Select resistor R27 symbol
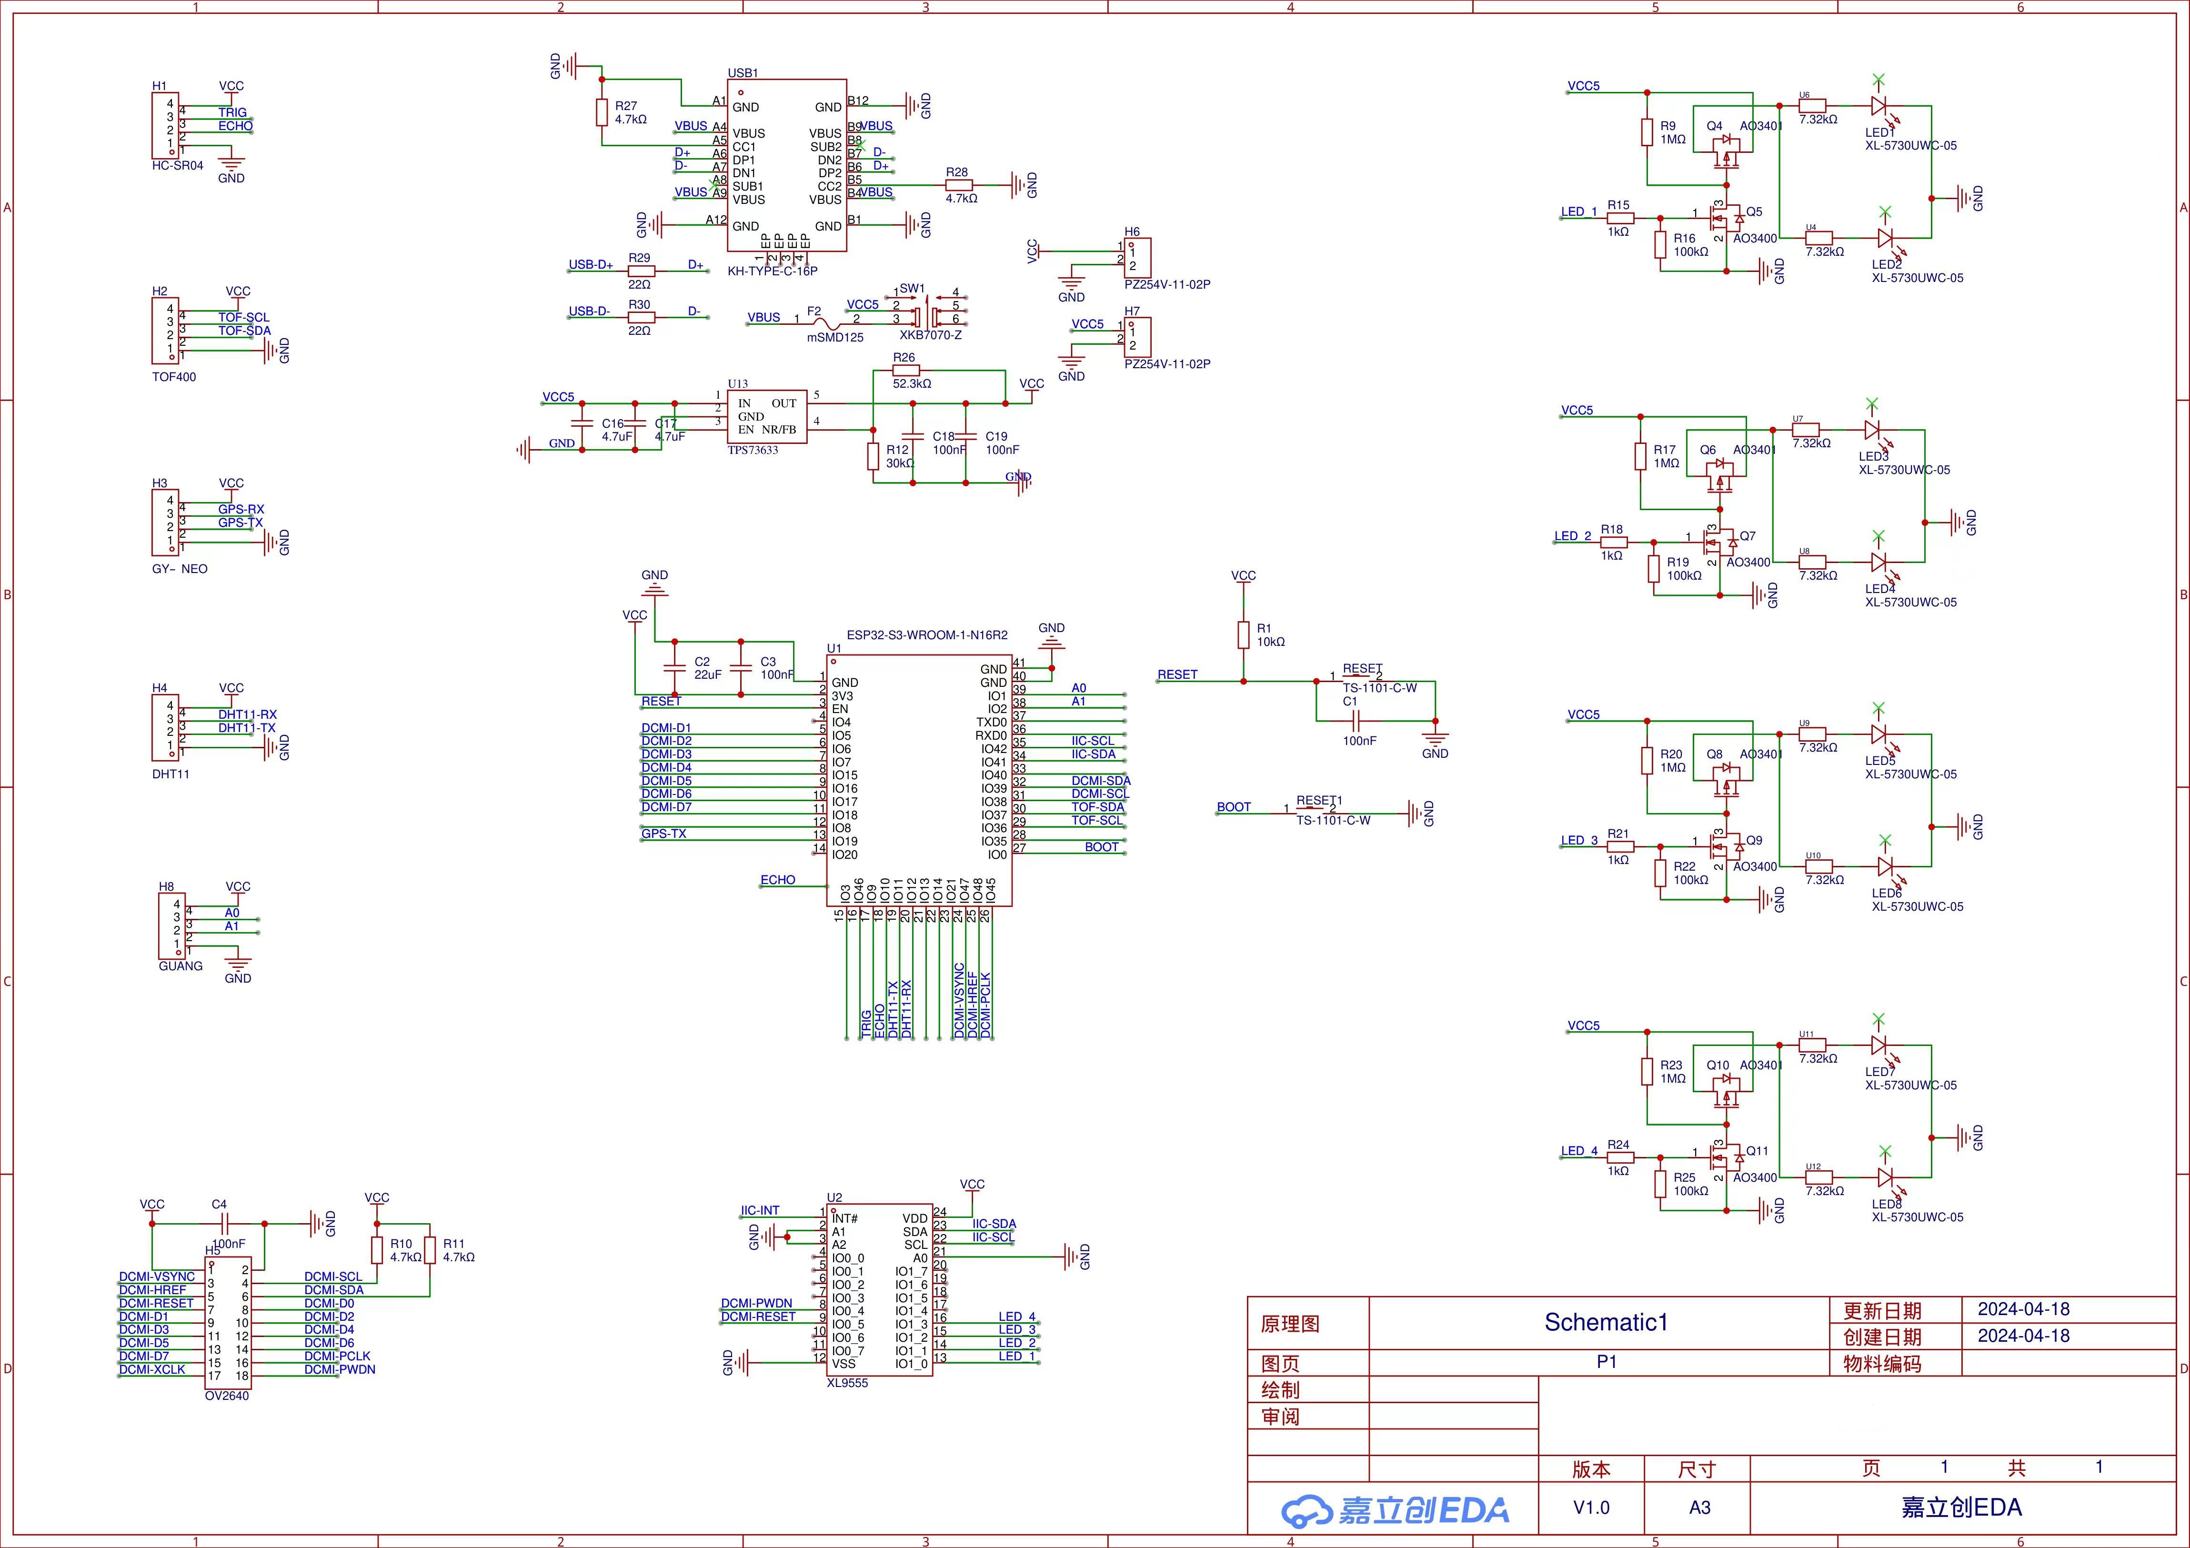Image resolution: width=2190 pixels, height=1548 pixels. pyautogui.click(x=602, y=112)
